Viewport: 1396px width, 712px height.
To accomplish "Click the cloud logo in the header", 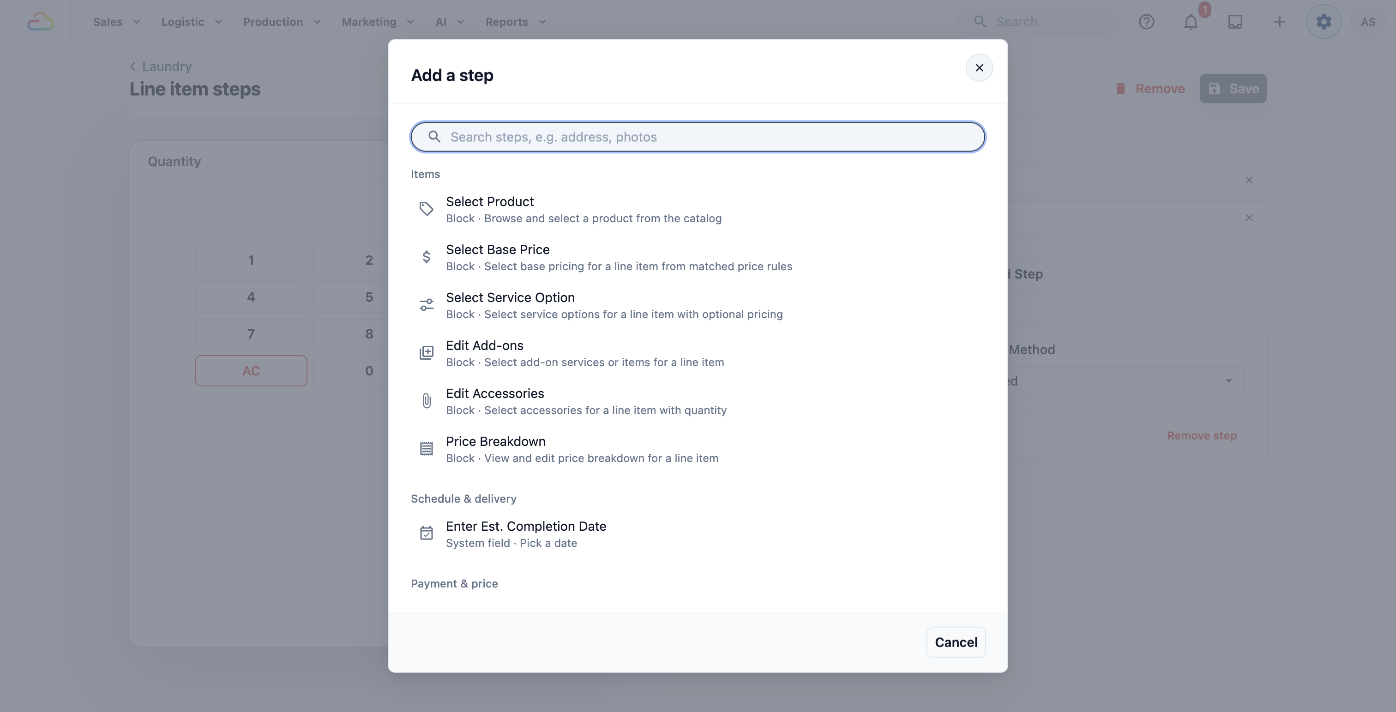I will pos(41,22).
